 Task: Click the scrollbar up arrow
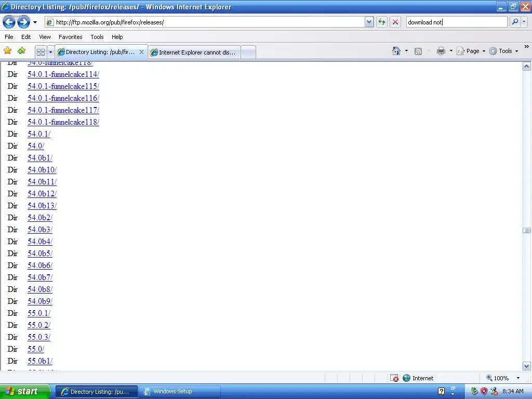tap(527, 66)
